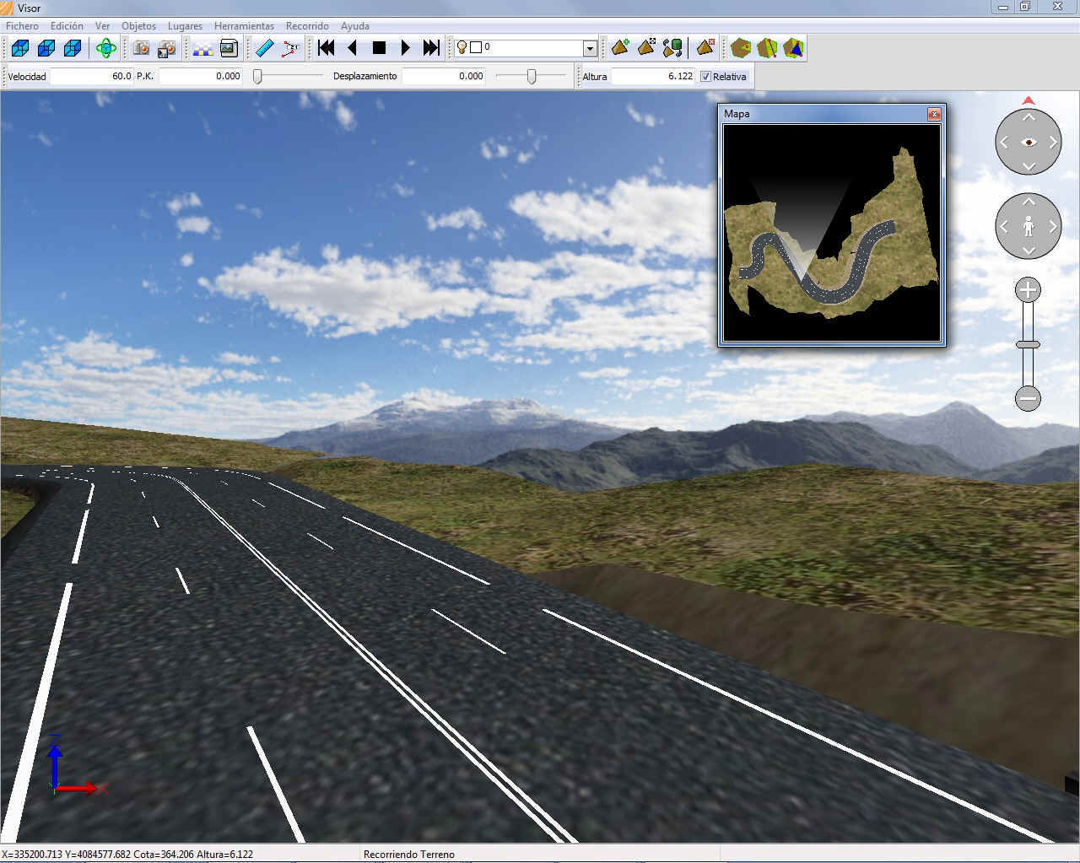Play the route forward
The width and height of the screenshot is (1080, 863).
(x=405, y=48)
